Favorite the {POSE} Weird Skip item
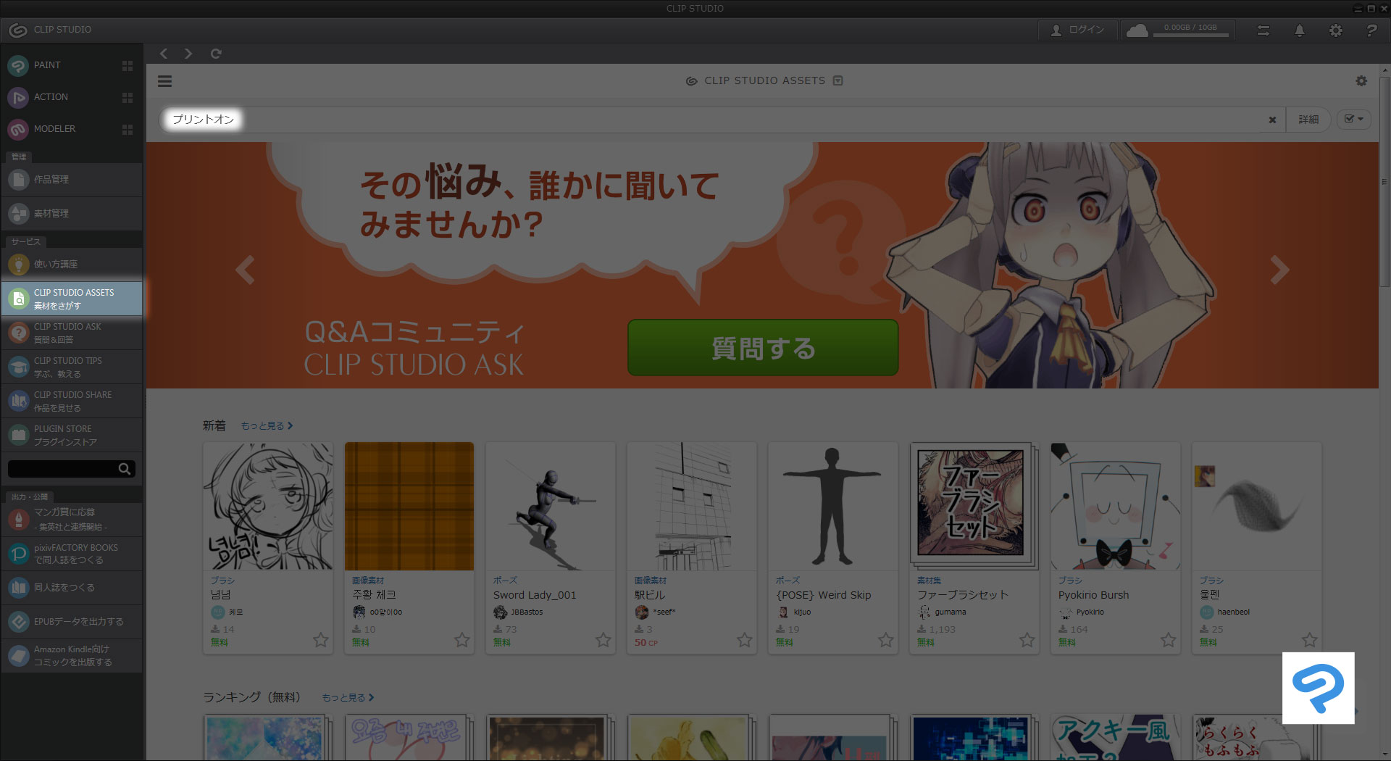 (x=885, y=640)
